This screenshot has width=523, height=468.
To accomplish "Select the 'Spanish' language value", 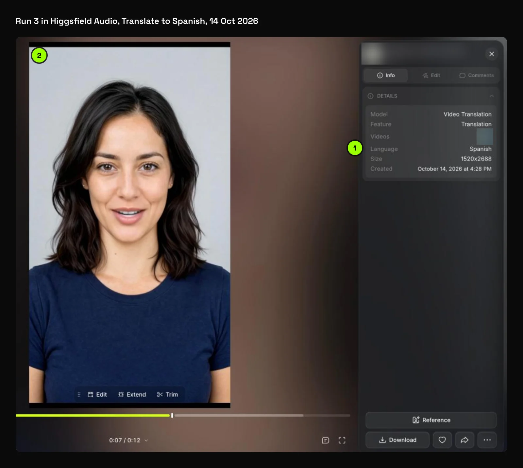I will tap(481, 149).
